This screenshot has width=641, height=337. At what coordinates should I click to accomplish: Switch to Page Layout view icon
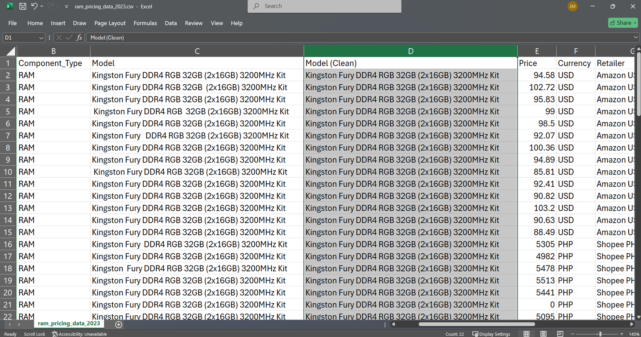pos(543,334)
